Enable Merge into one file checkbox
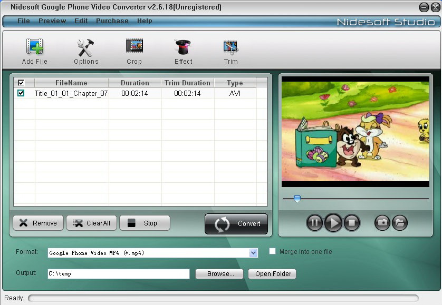Image resolution: width=442 pixels, height=305 pixels. (272, 251)
